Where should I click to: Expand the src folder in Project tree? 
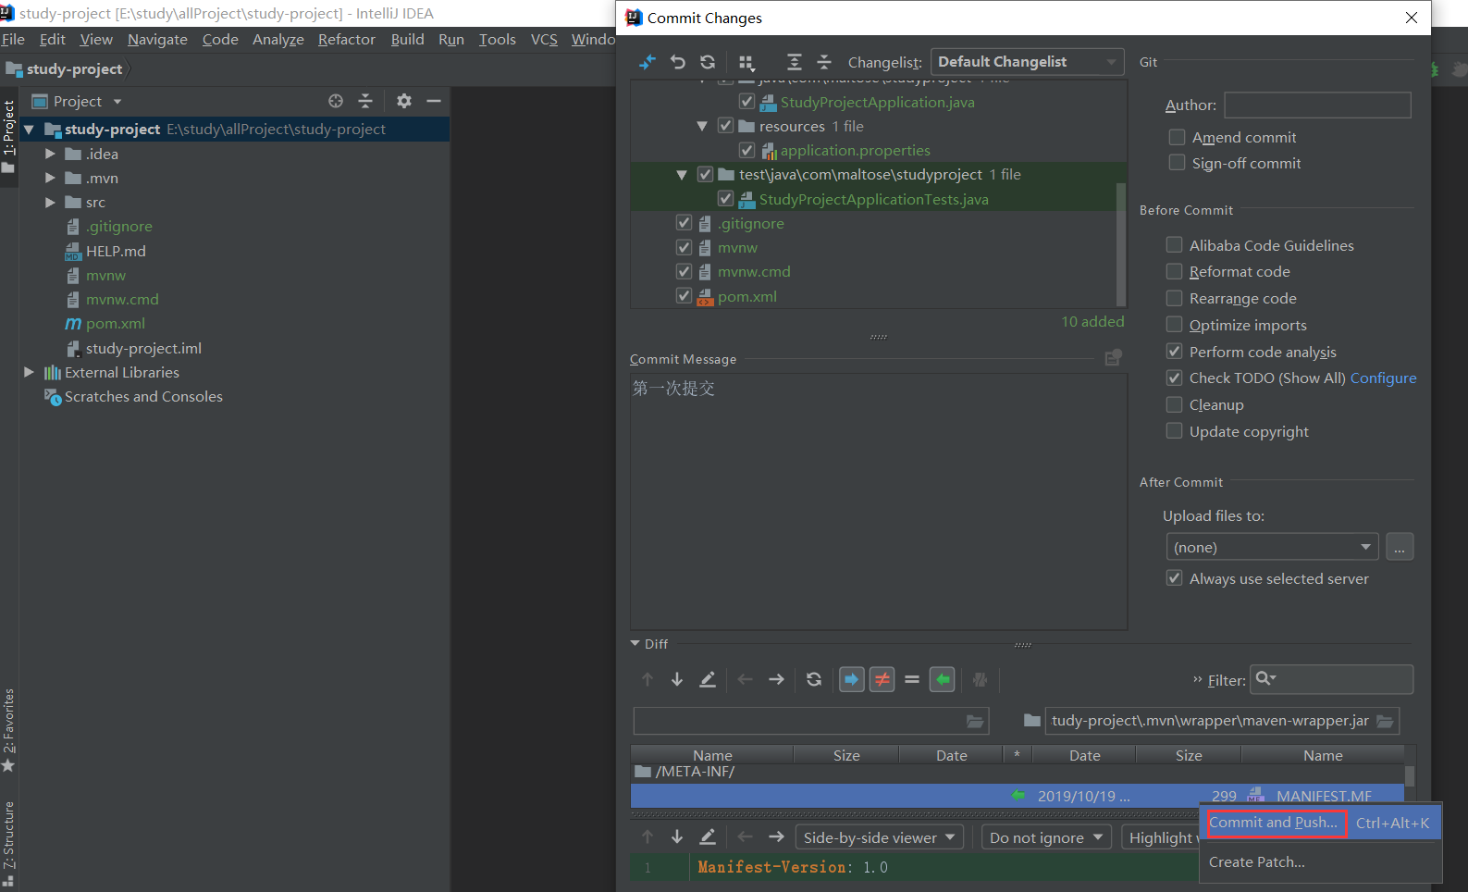50,202
